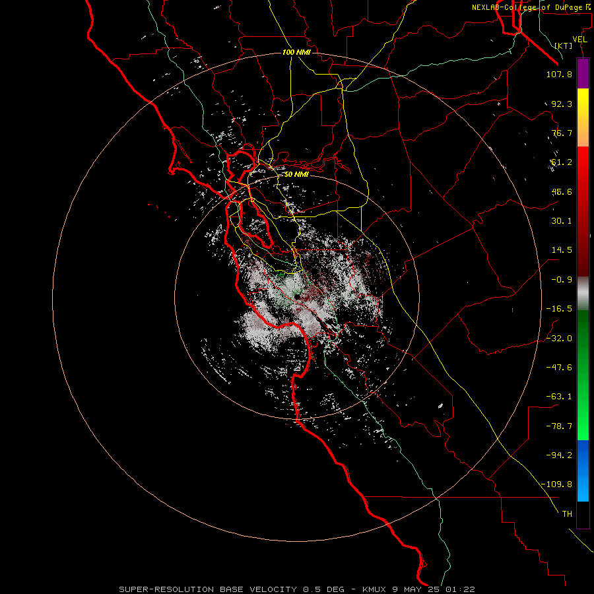The image size is (594, 594).
Task: Click the 50 NMI range ring label
Action: click(x=296, y=175)
